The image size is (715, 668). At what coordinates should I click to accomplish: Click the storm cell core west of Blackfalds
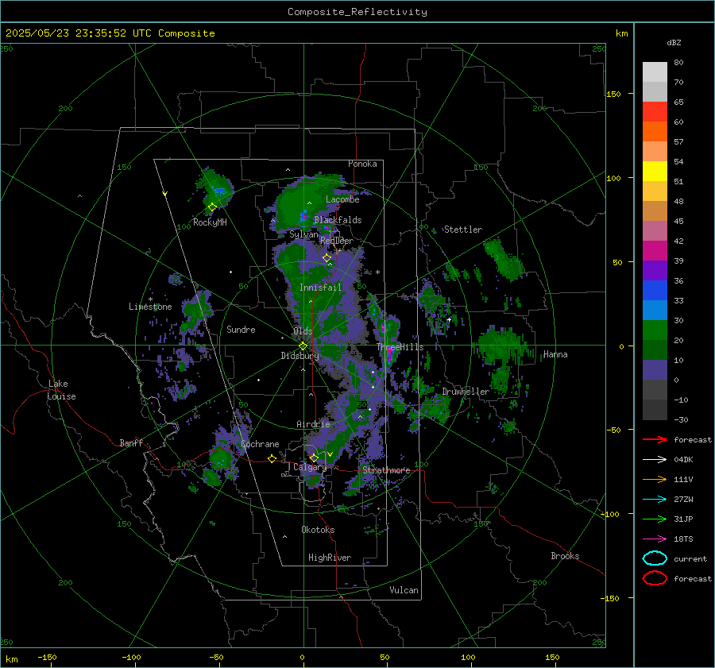[304, 215]
